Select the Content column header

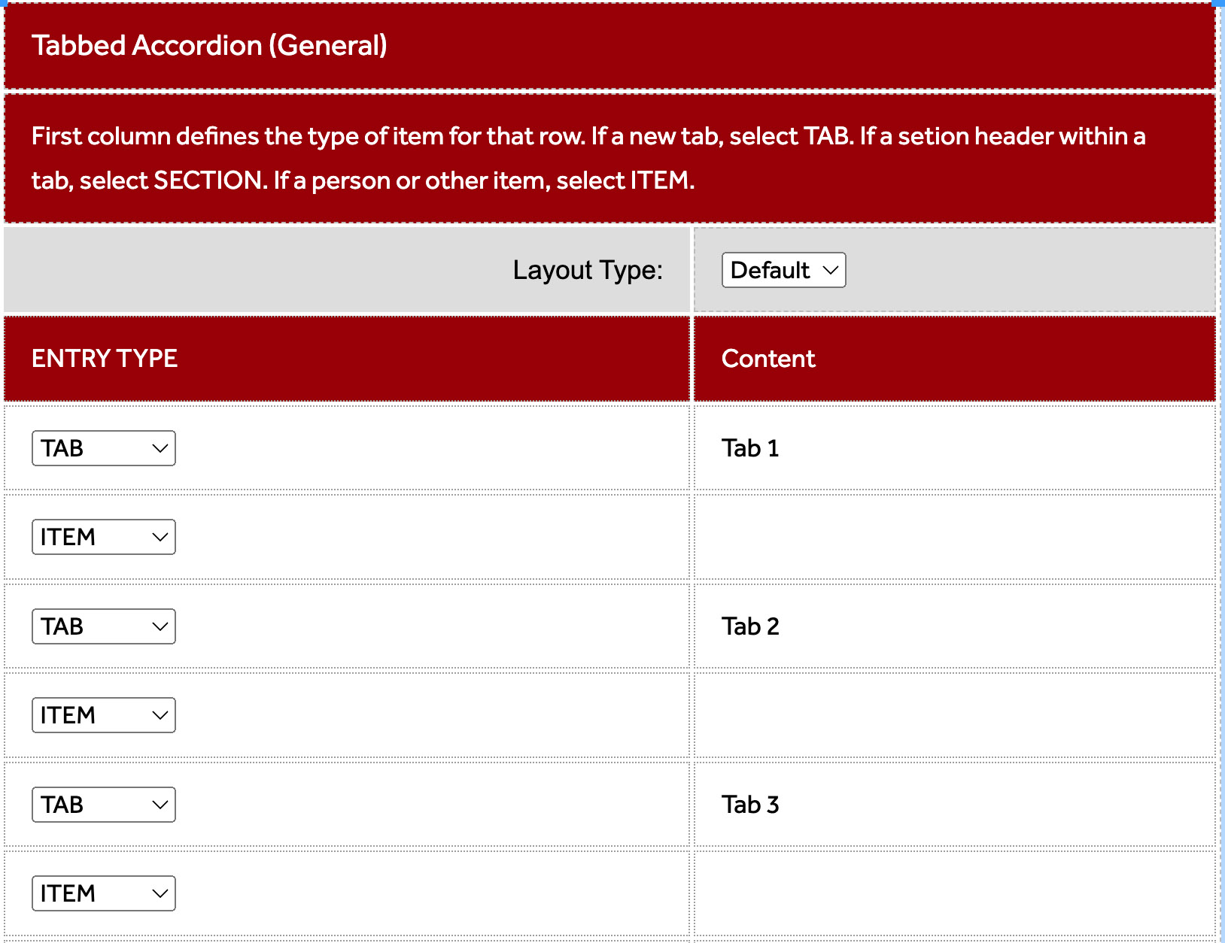click(x=768, y=359)
